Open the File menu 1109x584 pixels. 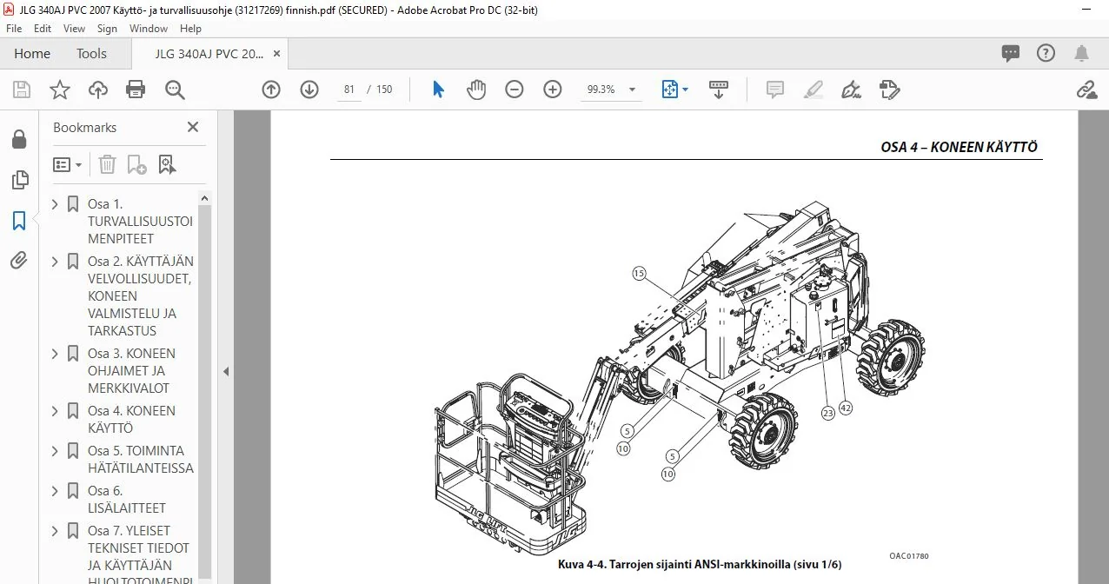[x=14, y=29]
